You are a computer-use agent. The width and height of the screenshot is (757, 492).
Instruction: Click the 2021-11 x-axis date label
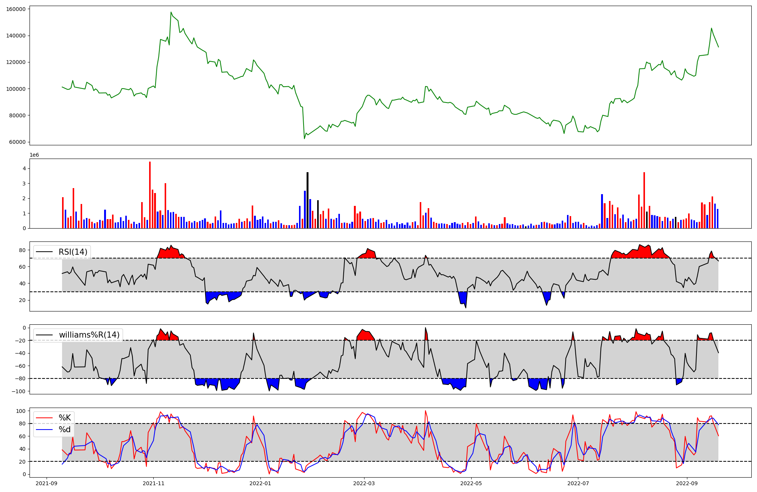tap(153, 483)
